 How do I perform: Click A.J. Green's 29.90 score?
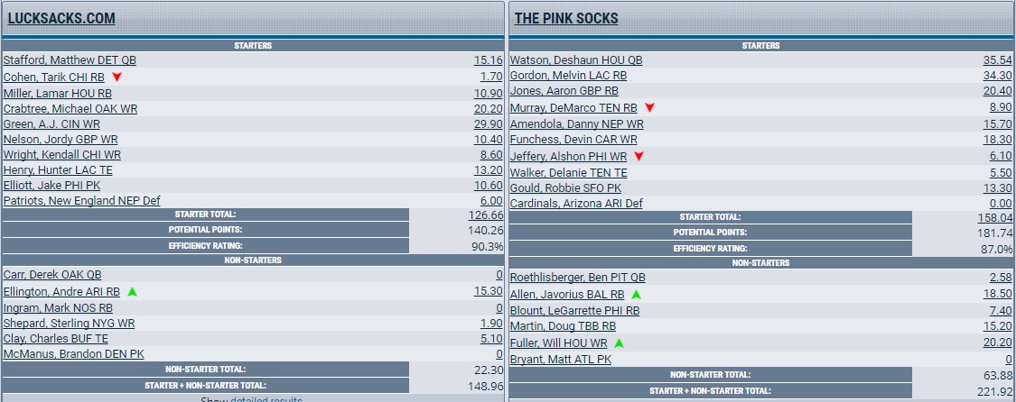pyautogui.click(x=488, y=124)
